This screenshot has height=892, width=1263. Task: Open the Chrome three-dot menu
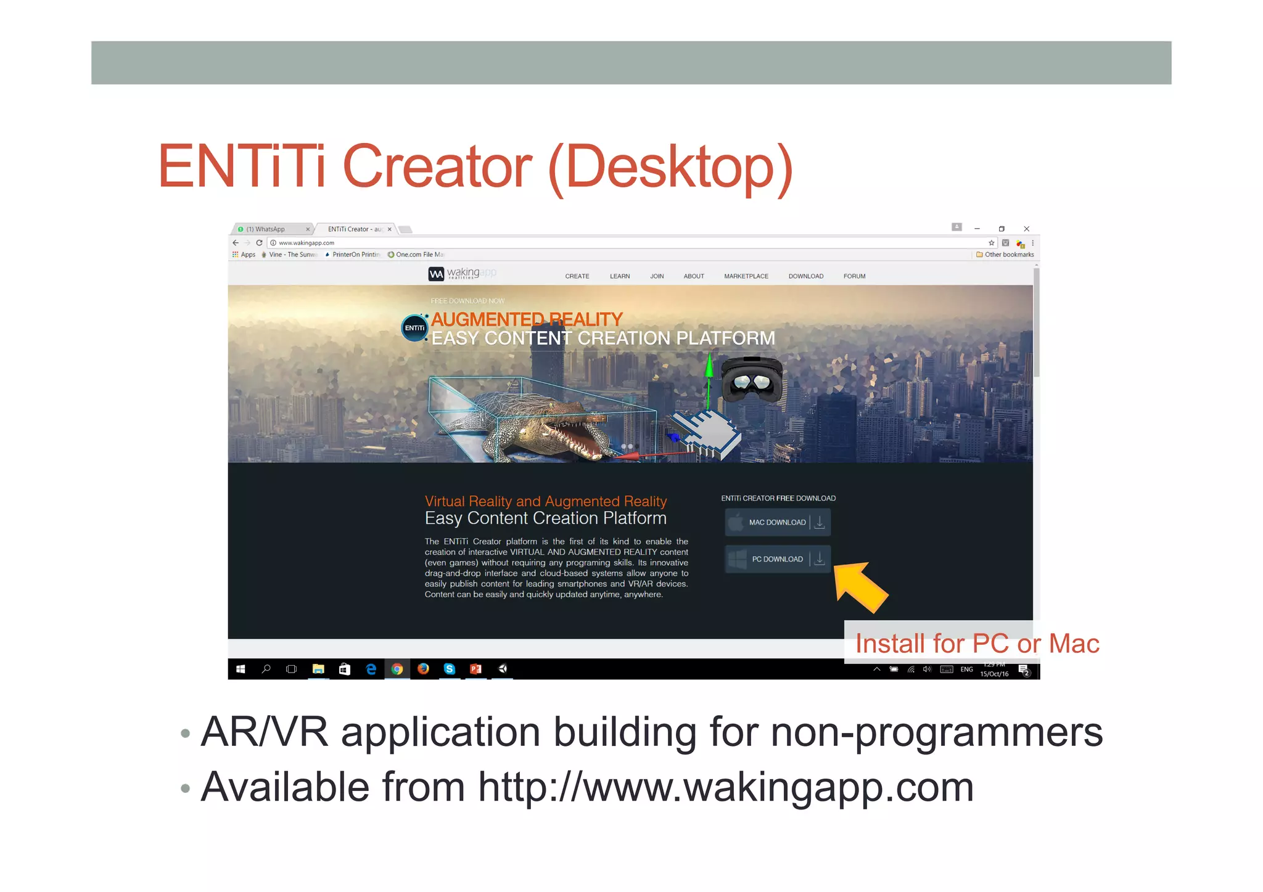coord(1033,243)
